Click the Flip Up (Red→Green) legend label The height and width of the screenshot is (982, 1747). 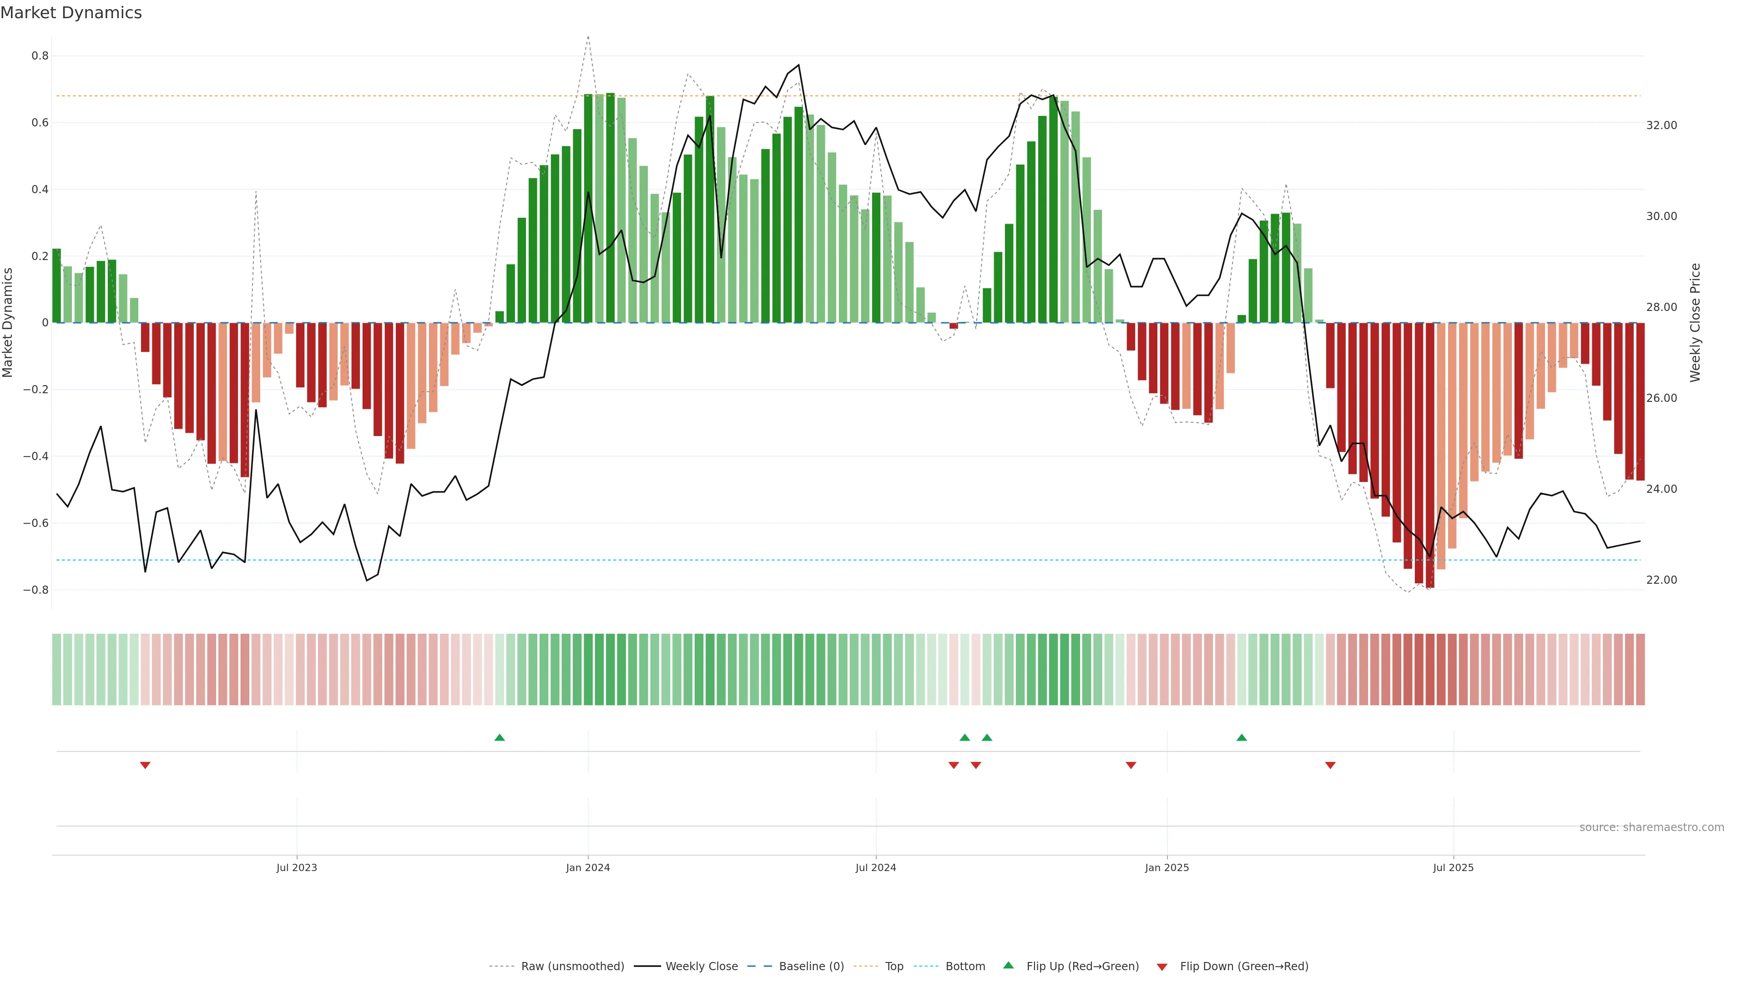(x=1082, y=967)
